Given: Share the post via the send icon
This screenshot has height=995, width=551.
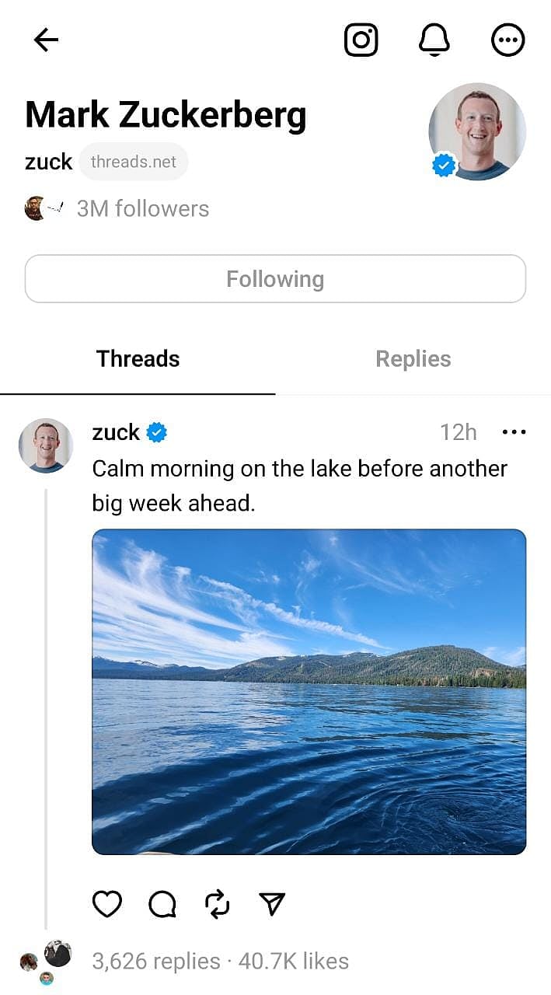Looking at the screenshot, I should pyautogui.click(x=270, y=903).
